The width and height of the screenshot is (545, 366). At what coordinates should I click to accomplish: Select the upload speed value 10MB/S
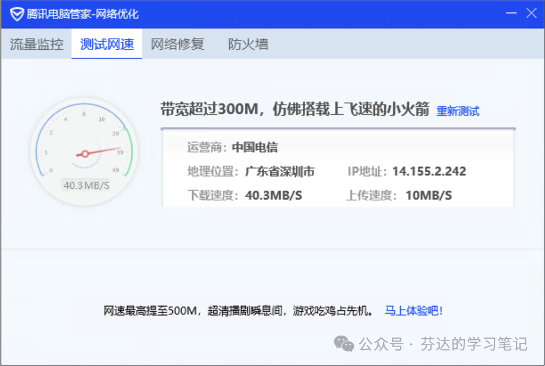click(429, 195)
